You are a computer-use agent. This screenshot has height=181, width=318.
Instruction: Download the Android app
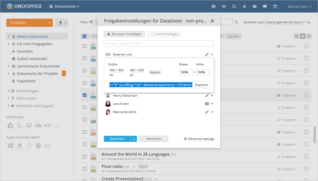pyautogui.click(x=38, y=146)
